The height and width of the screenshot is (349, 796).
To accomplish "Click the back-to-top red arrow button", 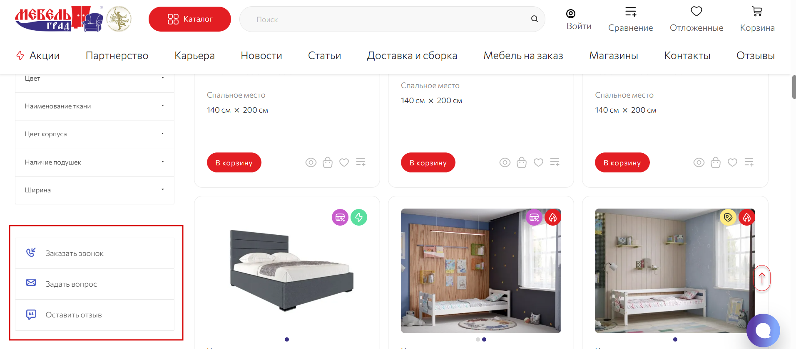I will coord(762,278).
